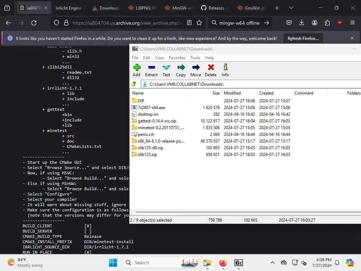Open the Firefox downloads panel

302,23
